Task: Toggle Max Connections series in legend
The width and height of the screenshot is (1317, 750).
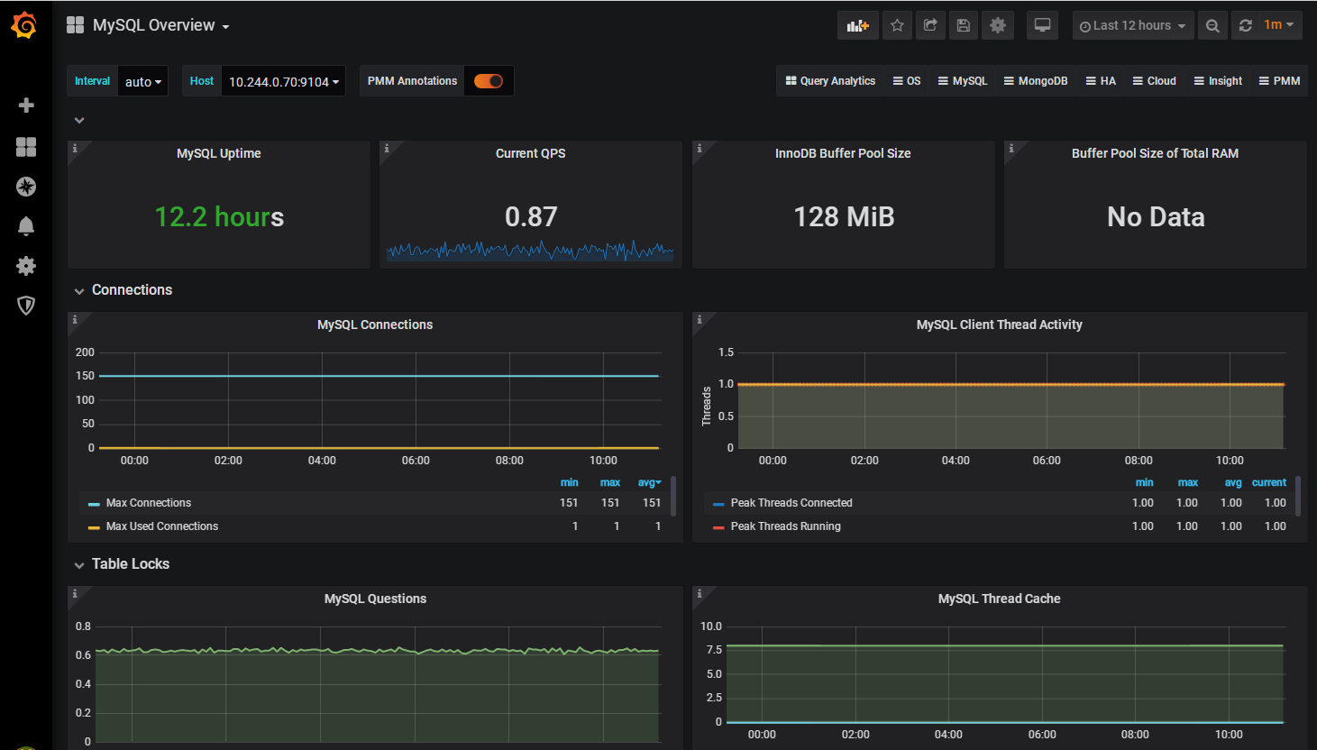Action: point(149,503)
